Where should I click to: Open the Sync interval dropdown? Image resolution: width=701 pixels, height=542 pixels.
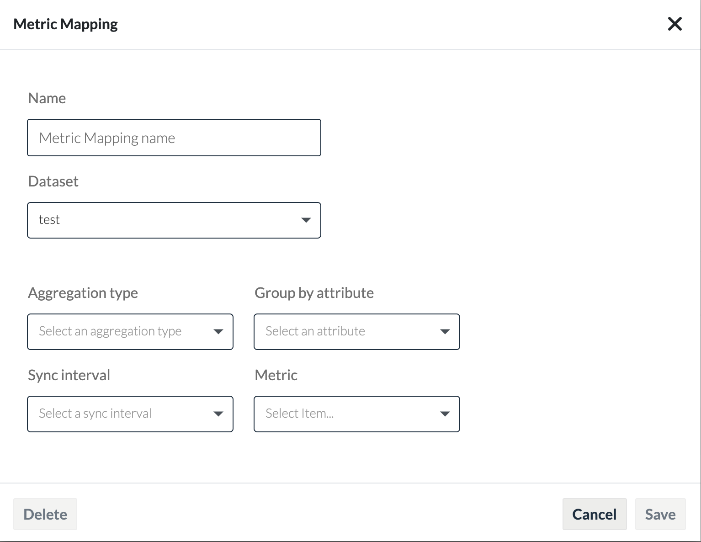click(130, 414)
